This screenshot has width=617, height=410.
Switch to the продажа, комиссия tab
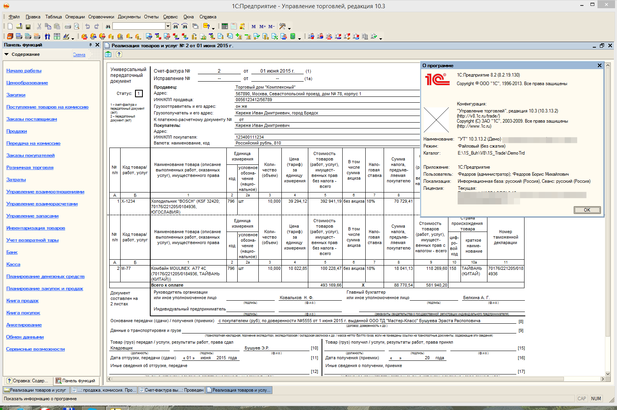pos(104,390)
